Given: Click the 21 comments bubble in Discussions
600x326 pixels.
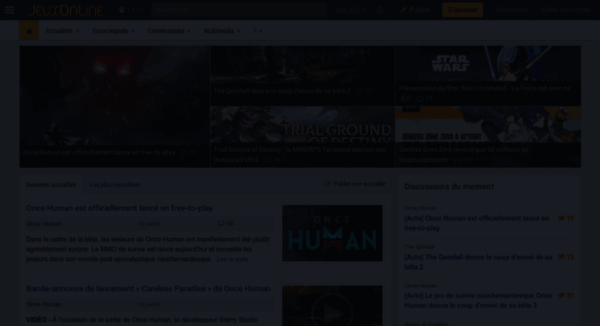Looking at the screenshot, I should pos(566,295).
